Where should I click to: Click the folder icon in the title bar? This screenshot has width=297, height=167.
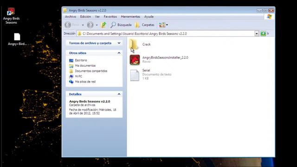coord(65,10)
